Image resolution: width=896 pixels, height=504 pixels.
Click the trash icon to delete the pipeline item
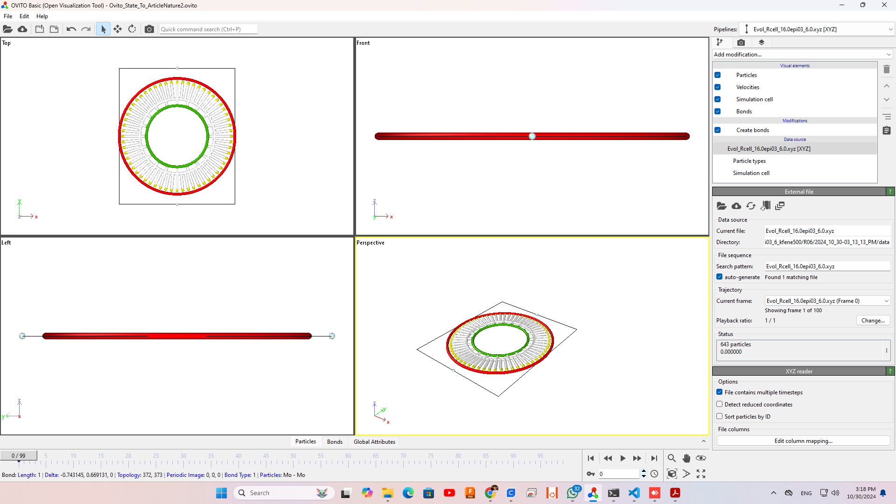887,70
